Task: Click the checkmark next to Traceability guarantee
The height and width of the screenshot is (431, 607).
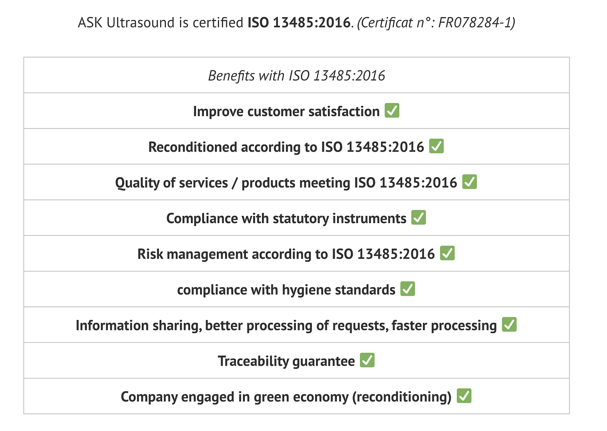Action: pyautogui.click(x=367, y=360)
